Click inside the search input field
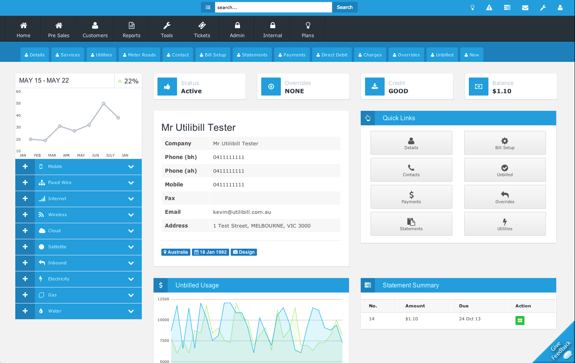The height and width of the screenshot is (363, 575). (x=273, y=7)
